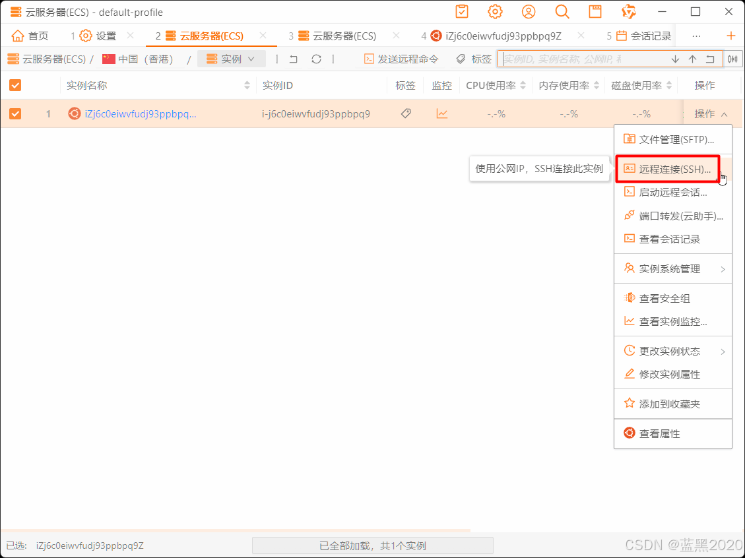Select 文件管理(SFTP)... menu item
This screenshot has height=558, width=745.
tap(673, 140)
